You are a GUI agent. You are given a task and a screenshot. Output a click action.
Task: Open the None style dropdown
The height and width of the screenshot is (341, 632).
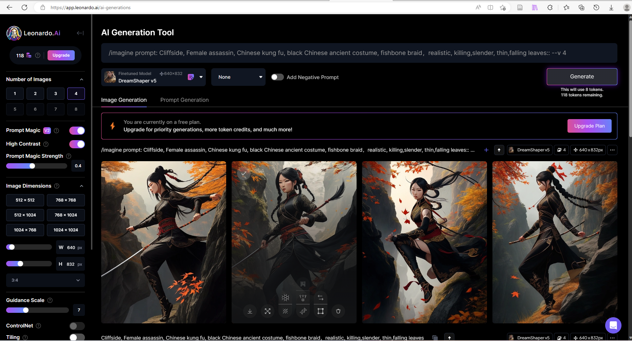click(238, 77)
